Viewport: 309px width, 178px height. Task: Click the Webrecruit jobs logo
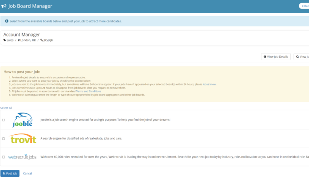tap(22, 157)
